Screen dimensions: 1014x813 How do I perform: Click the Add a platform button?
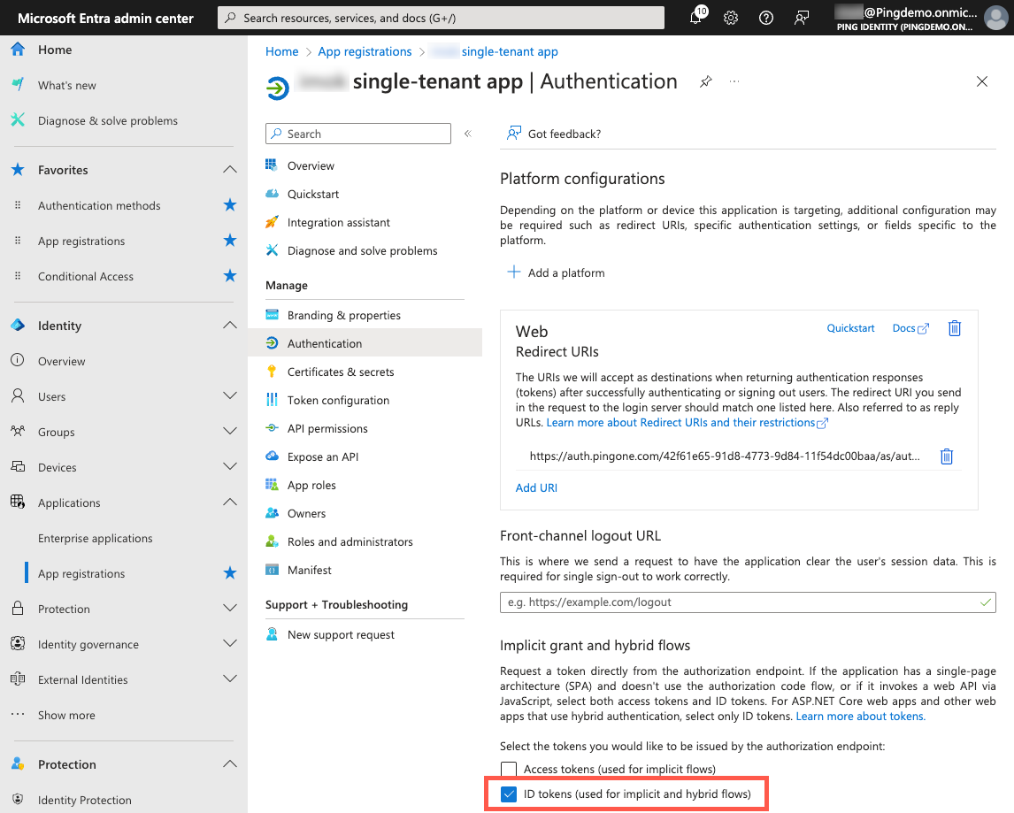(557, 272)
